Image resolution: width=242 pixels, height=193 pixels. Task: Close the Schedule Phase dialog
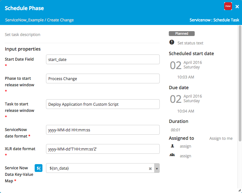[x=237, y=6]
